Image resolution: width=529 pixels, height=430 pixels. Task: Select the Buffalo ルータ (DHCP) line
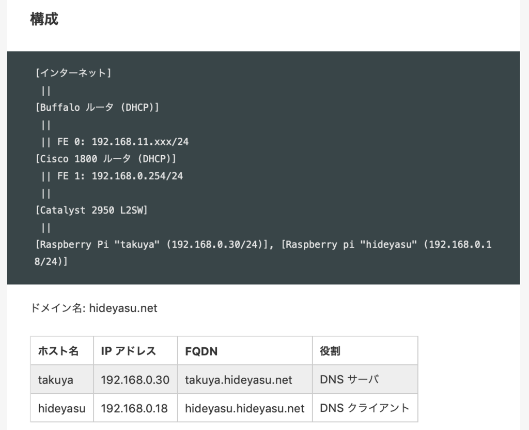click(97, 107)
